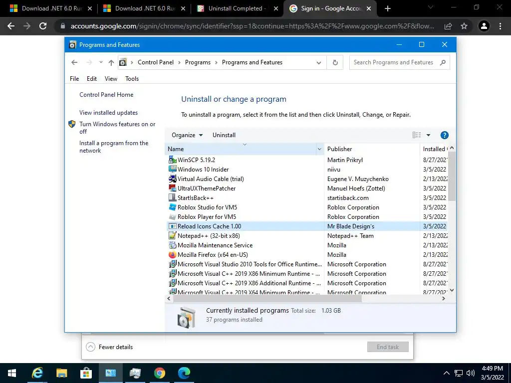Click the Mozilla Maintenance Service icon
This screenshot has height=383, width=511.
pyautogui.click(x=172, y=245)
